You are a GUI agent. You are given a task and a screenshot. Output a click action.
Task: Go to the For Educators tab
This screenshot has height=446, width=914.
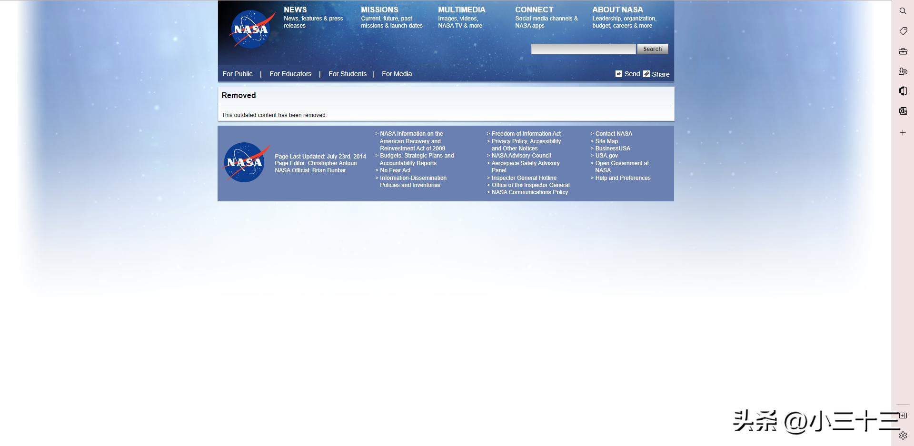coord(290,74)
